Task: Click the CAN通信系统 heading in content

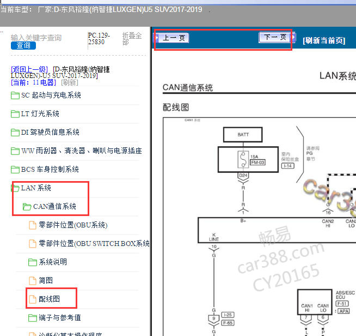Action: coord(188,88)
